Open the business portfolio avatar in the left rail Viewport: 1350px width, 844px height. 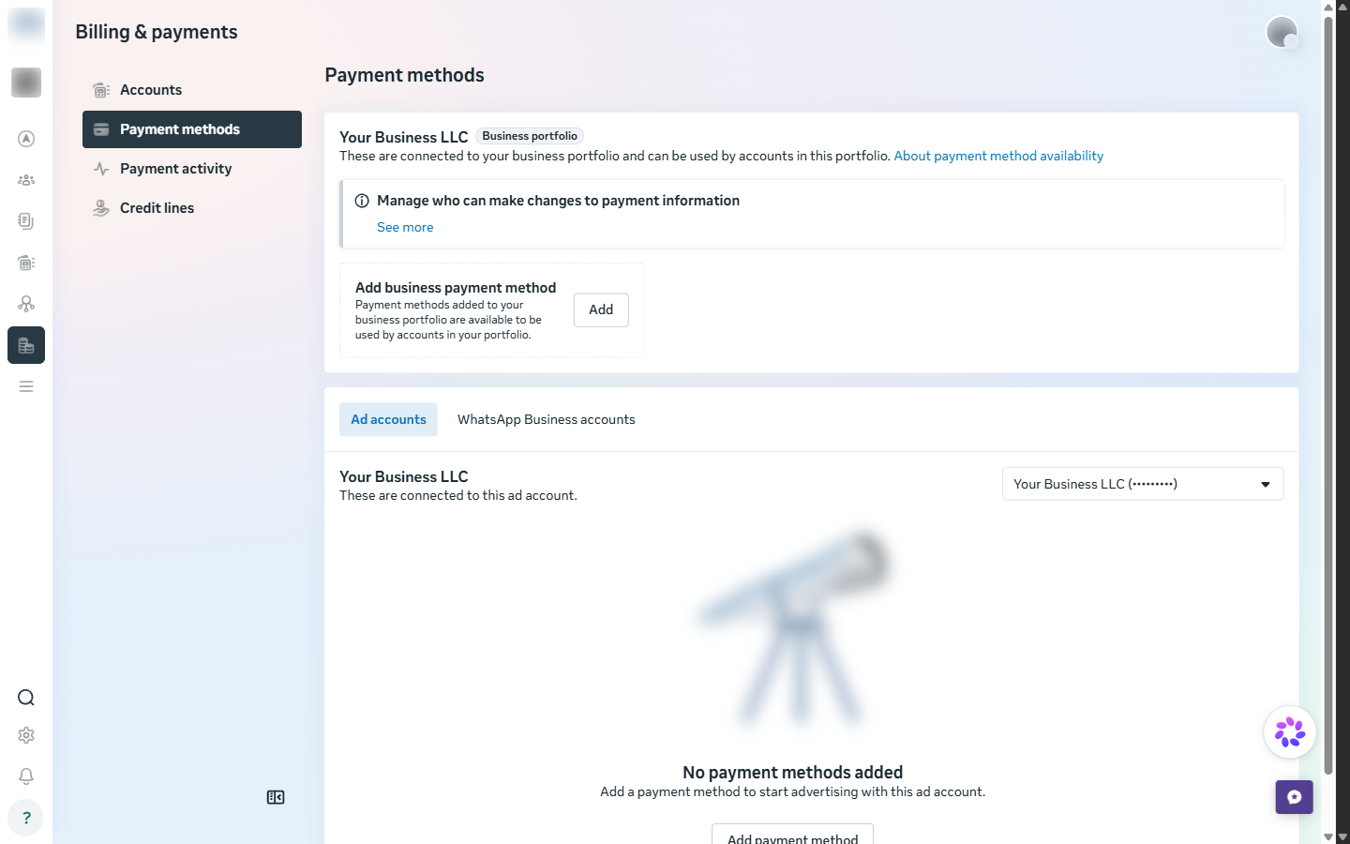pyautogui.click(x=26, y=83)
